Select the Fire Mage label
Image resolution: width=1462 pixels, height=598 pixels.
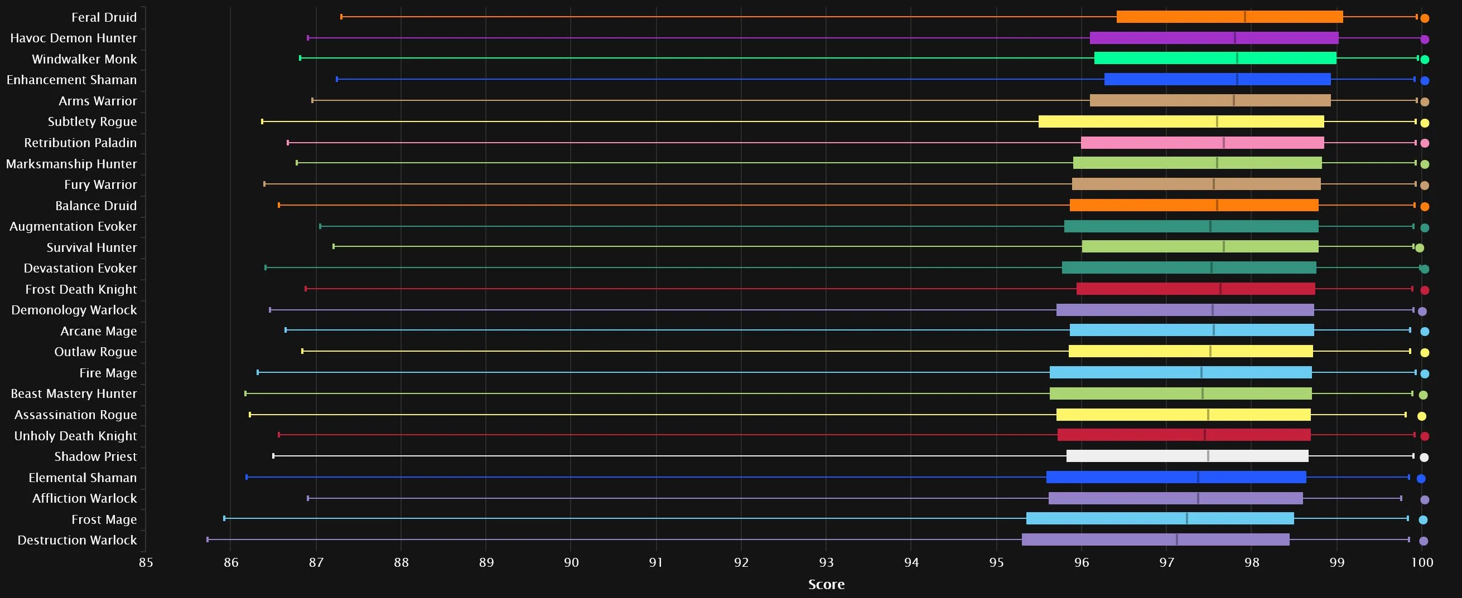click(x=108, y=373)
